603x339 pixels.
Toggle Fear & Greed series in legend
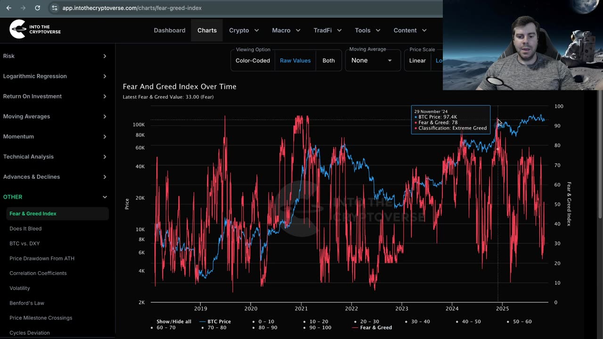[372, 328]
